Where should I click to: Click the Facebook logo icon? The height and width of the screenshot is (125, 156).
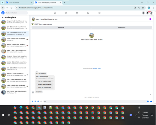point(3,13)
